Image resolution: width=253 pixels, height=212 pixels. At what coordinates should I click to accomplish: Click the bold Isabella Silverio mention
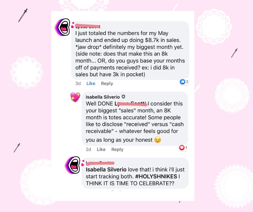(106, 169)
